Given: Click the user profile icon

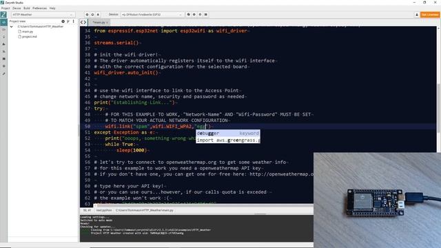Looking at the screenshot, I should coord(417,14).
